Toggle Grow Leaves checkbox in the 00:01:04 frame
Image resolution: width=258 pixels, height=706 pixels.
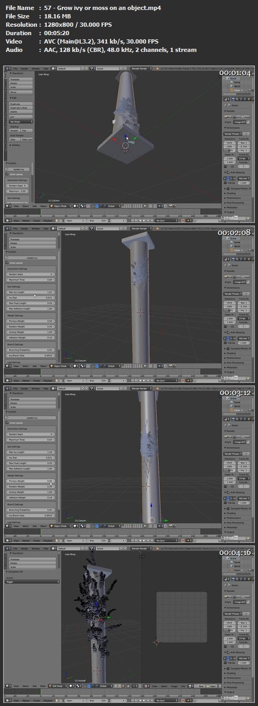click(x=8, y=173)
